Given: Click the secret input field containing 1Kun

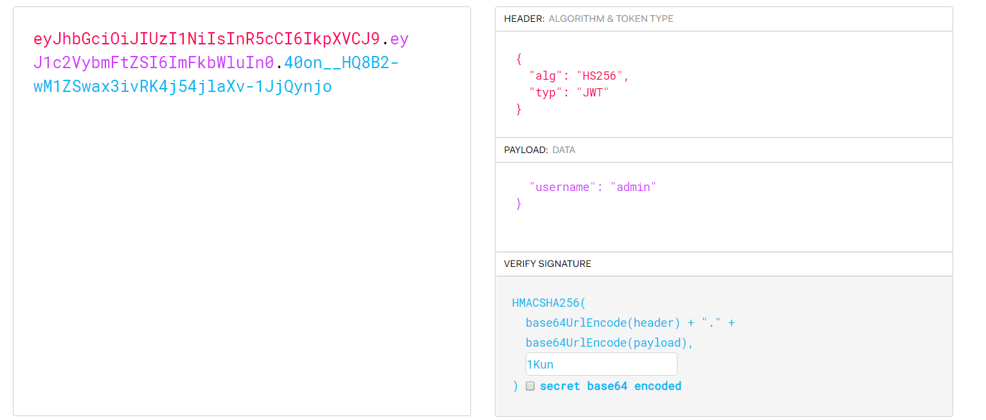Looking at the screenshot, I should 601,364.
